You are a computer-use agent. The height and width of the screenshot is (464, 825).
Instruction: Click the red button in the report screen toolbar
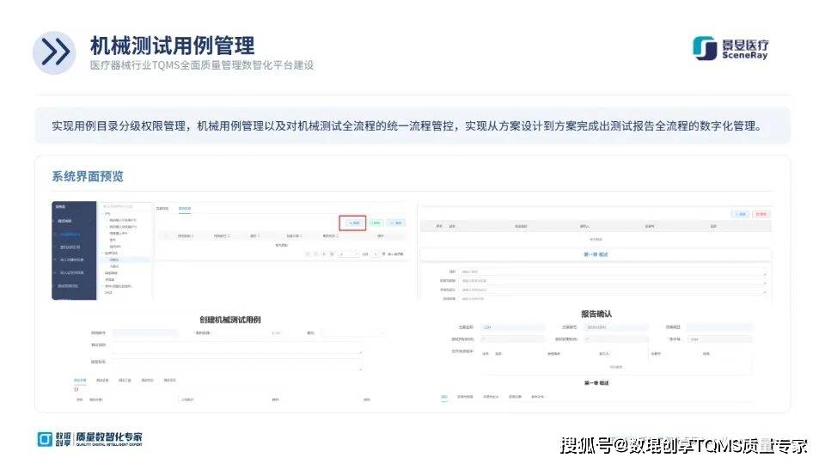tap(761, 214)
